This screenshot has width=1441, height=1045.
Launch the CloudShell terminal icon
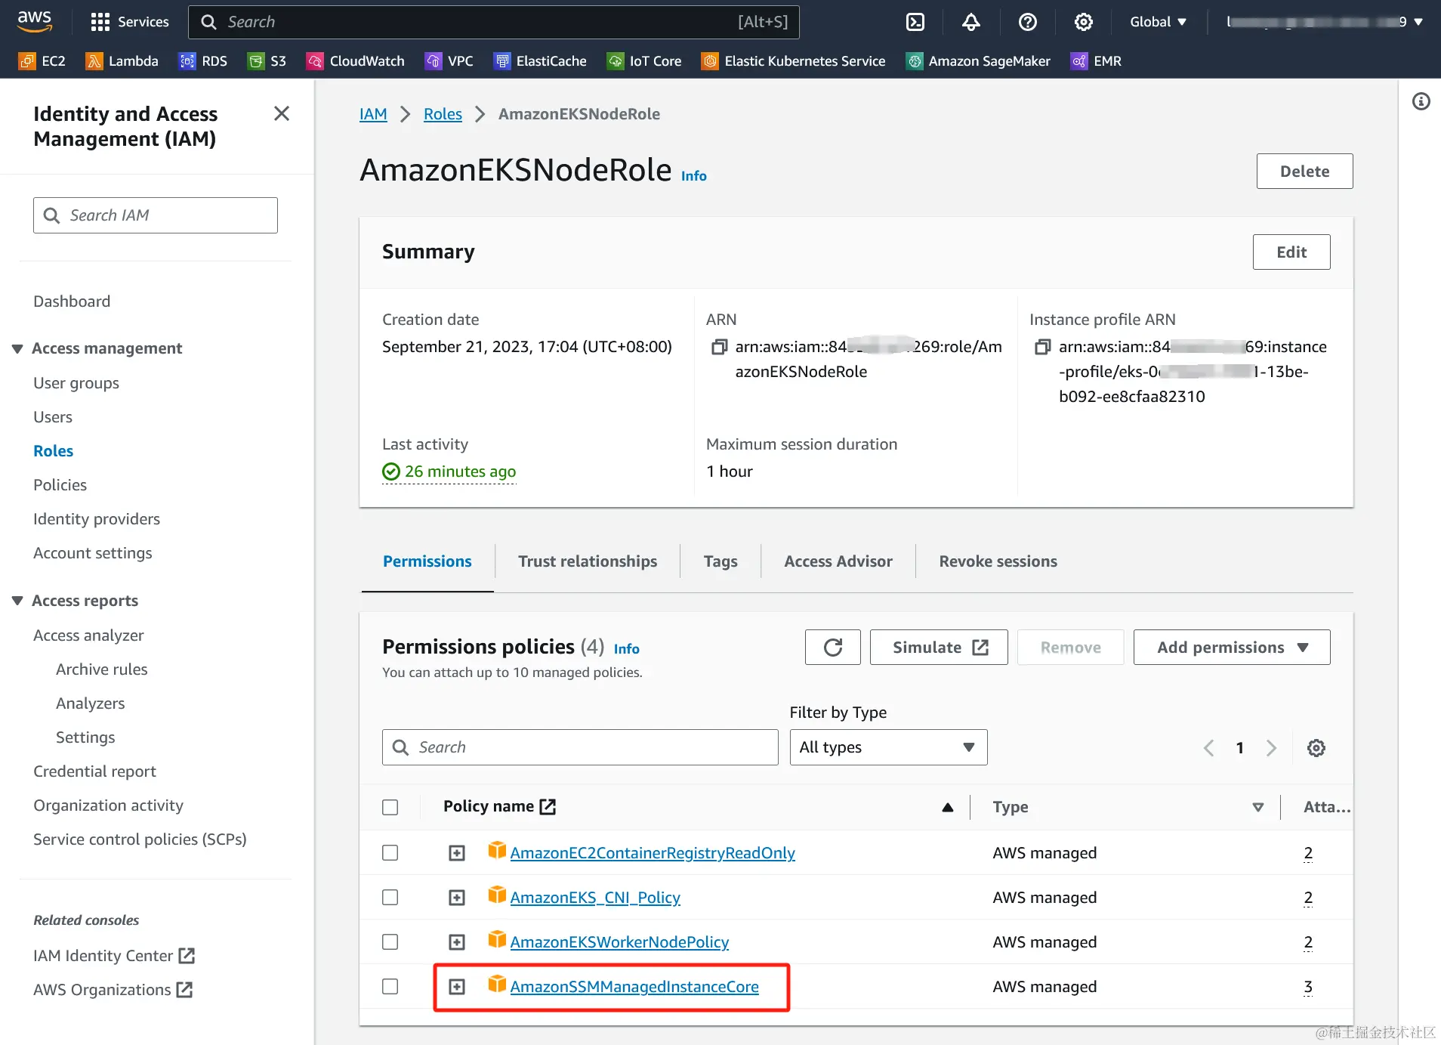(915, 22)
